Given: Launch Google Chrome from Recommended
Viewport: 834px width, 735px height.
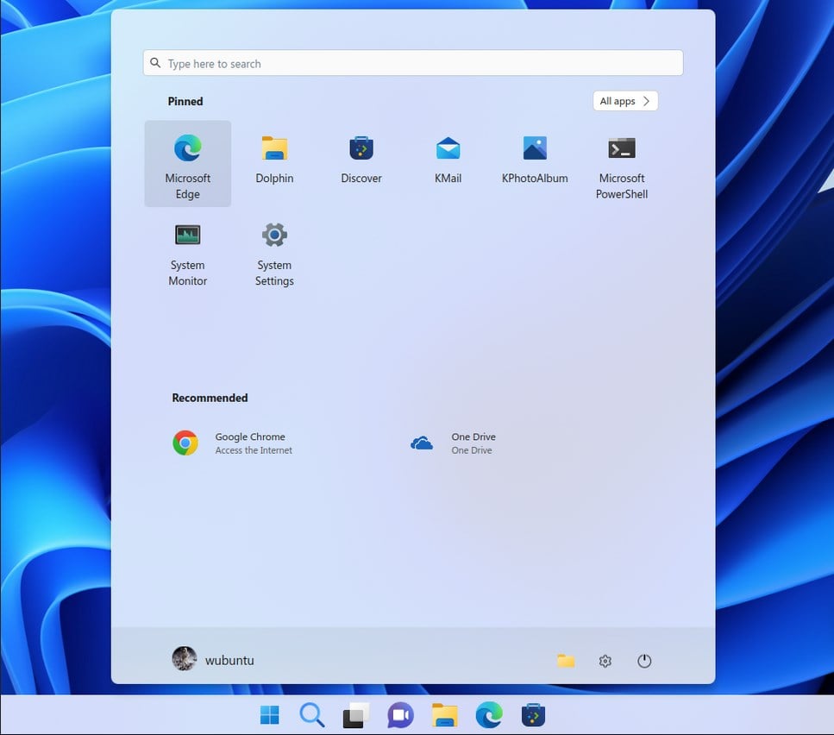Looking at the screenshot, I should tap(233, 443).
